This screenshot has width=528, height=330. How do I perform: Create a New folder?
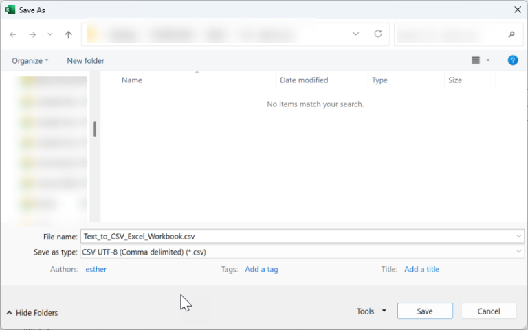click(x=85, y=60)
